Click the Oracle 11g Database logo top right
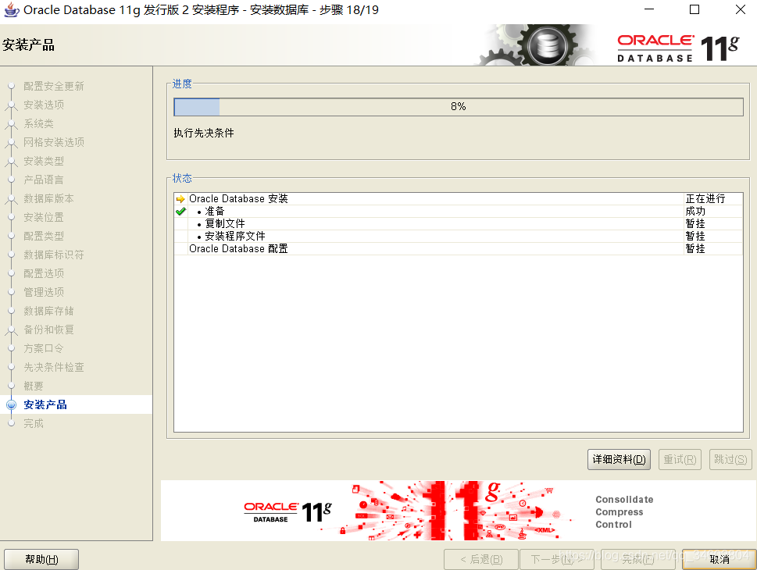The width and height of the screenshot is (757, 570). click(678, 48)
